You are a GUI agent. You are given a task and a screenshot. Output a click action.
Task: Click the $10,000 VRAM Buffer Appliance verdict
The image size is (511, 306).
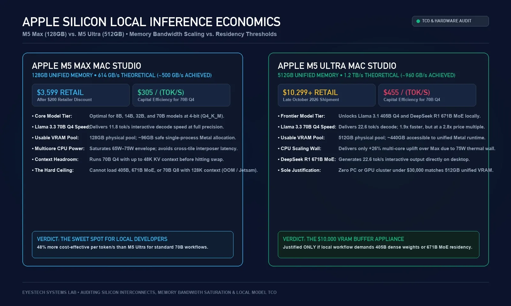coord(343,239)
